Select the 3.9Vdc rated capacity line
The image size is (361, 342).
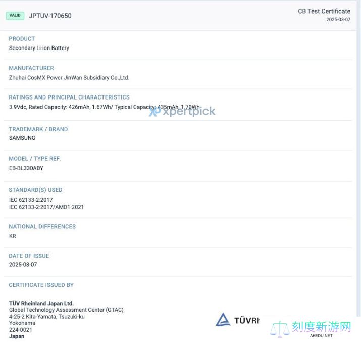click(105, 107)
